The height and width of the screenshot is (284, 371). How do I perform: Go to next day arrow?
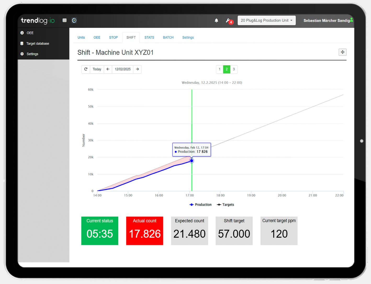137,69
